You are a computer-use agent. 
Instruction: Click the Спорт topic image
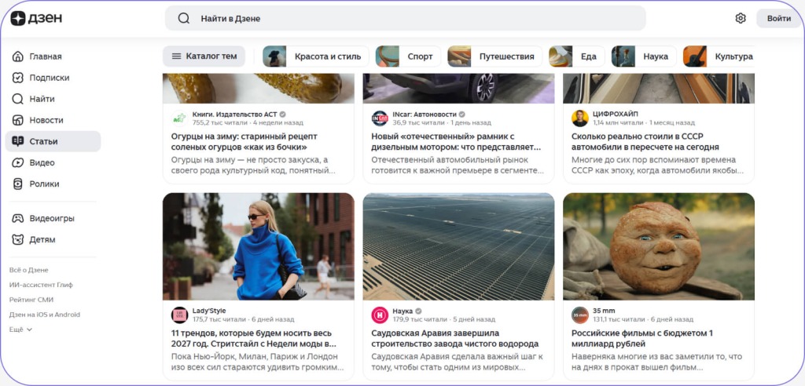coord(387,56)
